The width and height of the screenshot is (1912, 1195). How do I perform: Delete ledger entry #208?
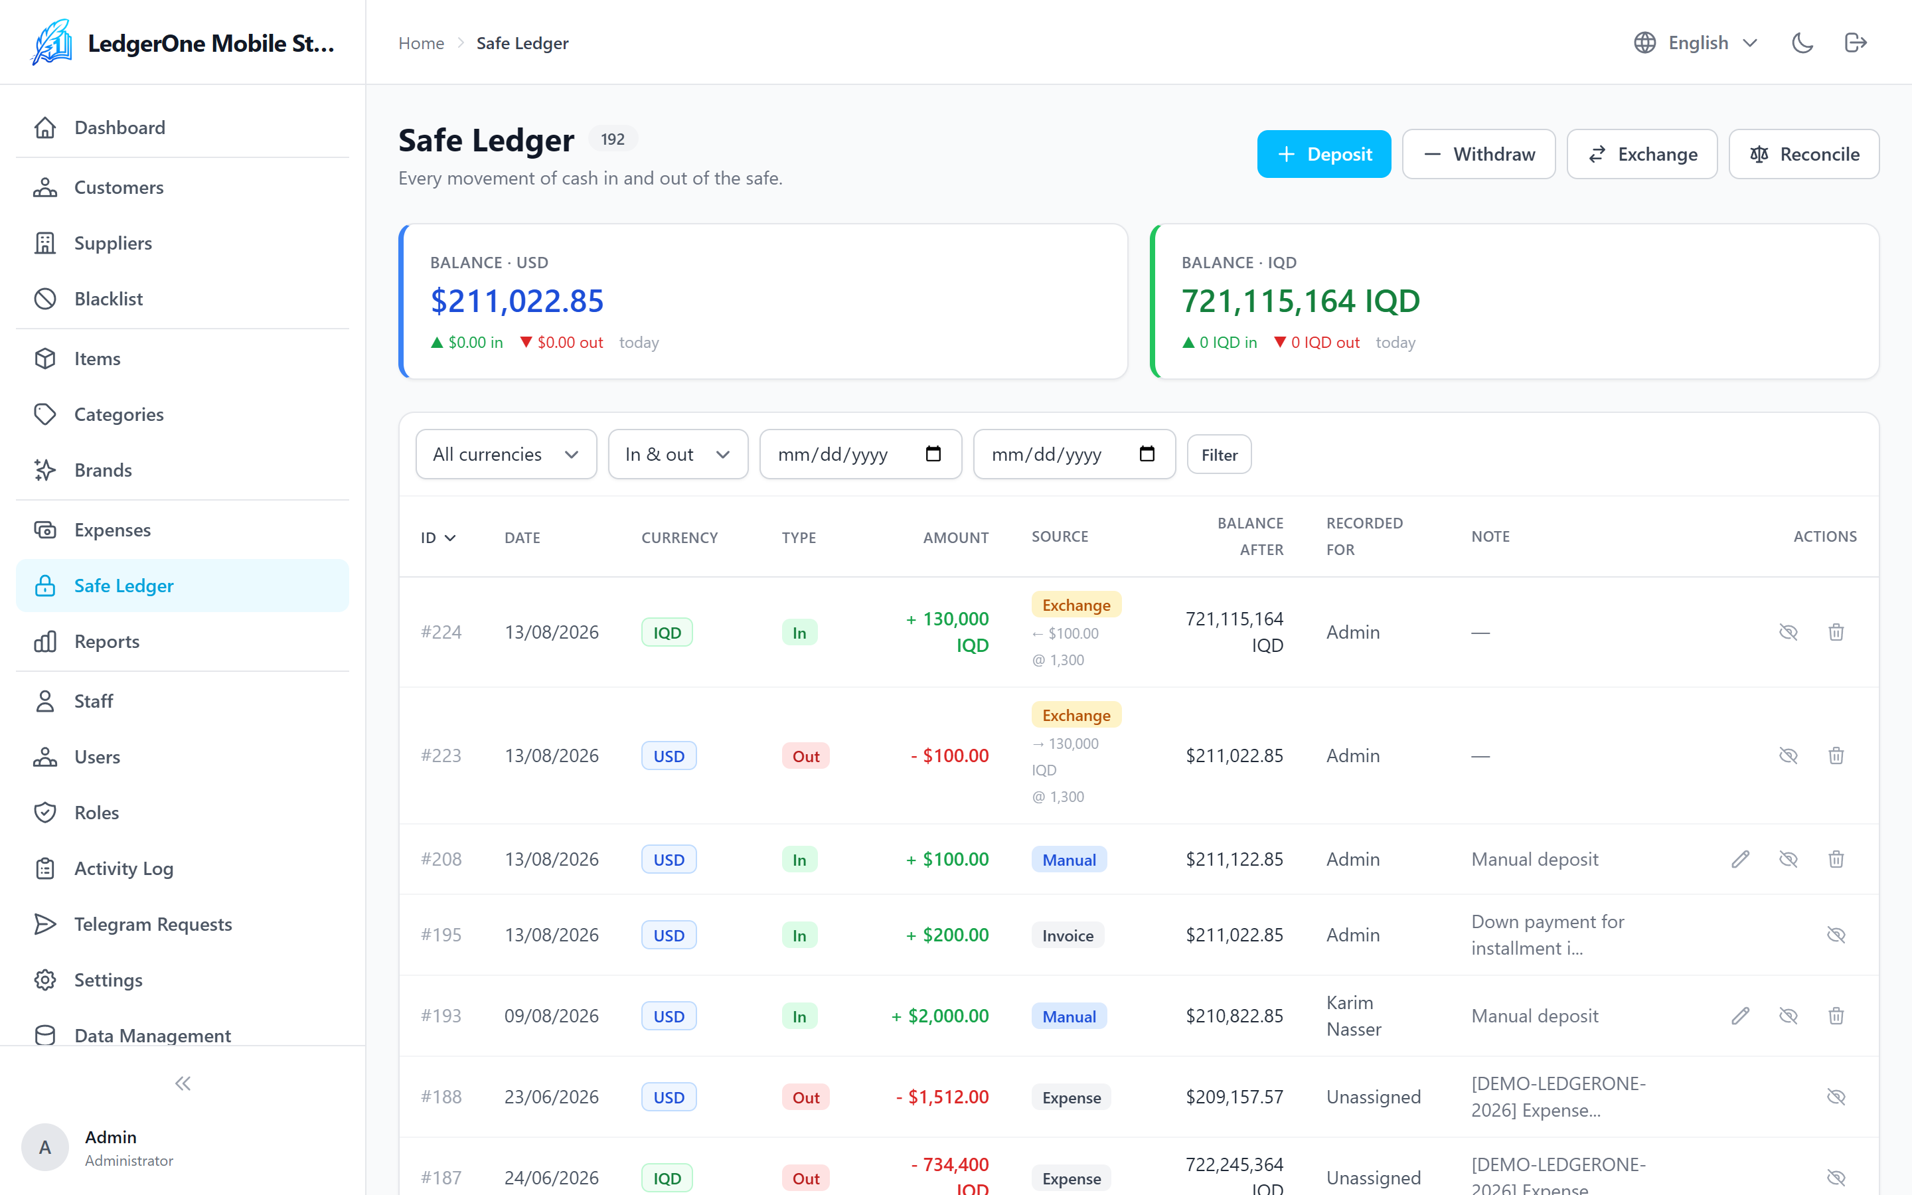tap(1836, 858)
